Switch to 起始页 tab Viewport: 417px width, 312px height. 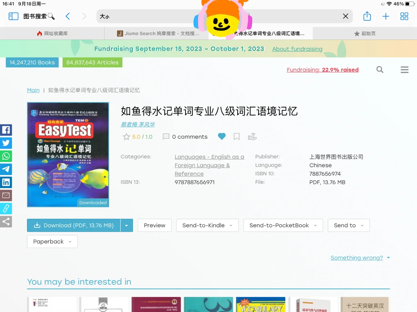tap(365, 34)
